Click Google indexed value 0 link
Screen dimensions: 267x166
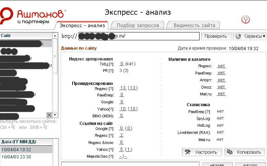pos(122,102)
